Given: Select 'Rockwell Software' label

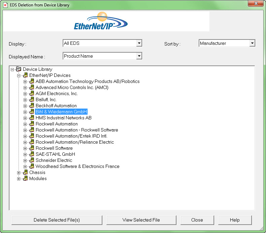Looking at the screenshot, I should tap(54, 148).
